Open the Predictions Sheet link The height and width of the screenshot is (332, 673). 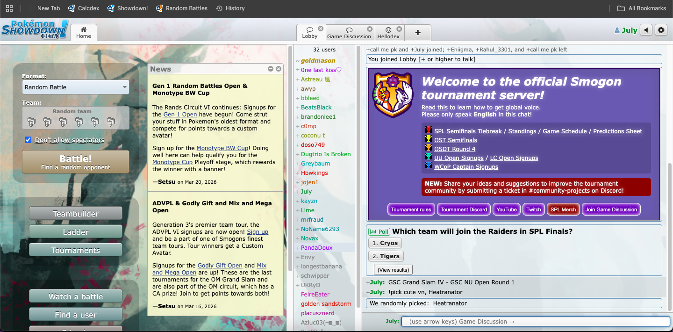[617, 131]
